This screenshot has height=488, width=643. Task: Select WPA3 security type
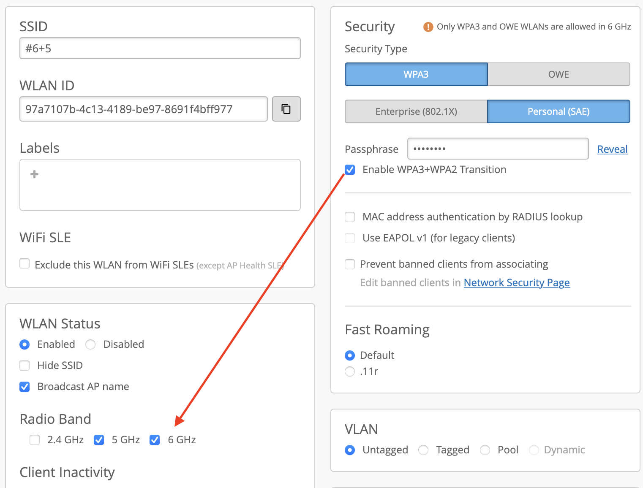416,74
